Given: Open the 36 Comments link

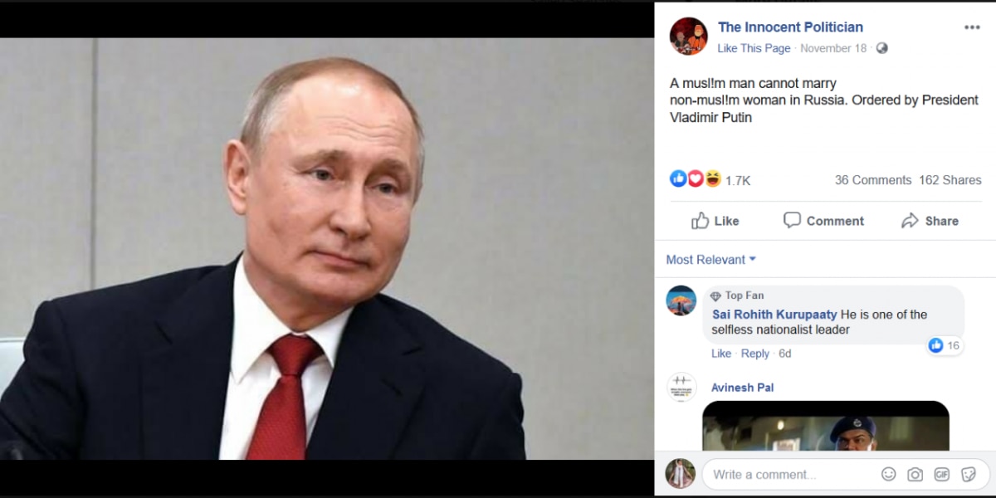Looking at the screenshot, I should pyautogui.click(x=872, y=180).
